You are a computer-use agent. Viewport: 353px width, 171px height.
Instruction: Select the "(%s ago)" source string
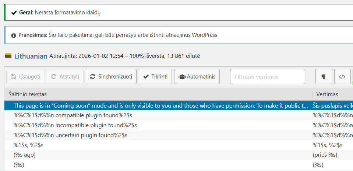25,155
